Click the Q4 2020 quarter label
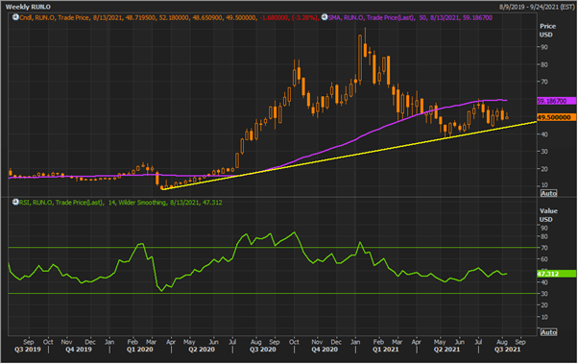 point(325,350)
